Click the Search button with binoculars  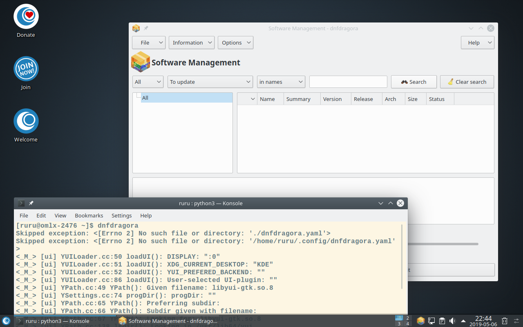(414, 82)
